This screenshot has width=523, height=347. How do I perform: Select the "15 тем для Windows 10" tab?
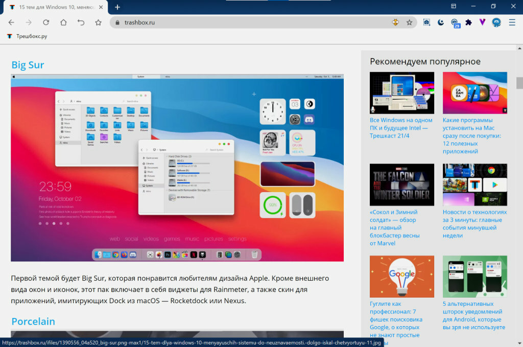[55, 7]
